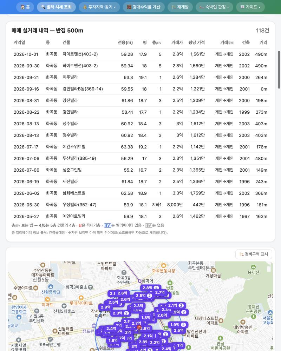
Task: Select 삼화베스트빌 building name
Action: coord(74,193)
